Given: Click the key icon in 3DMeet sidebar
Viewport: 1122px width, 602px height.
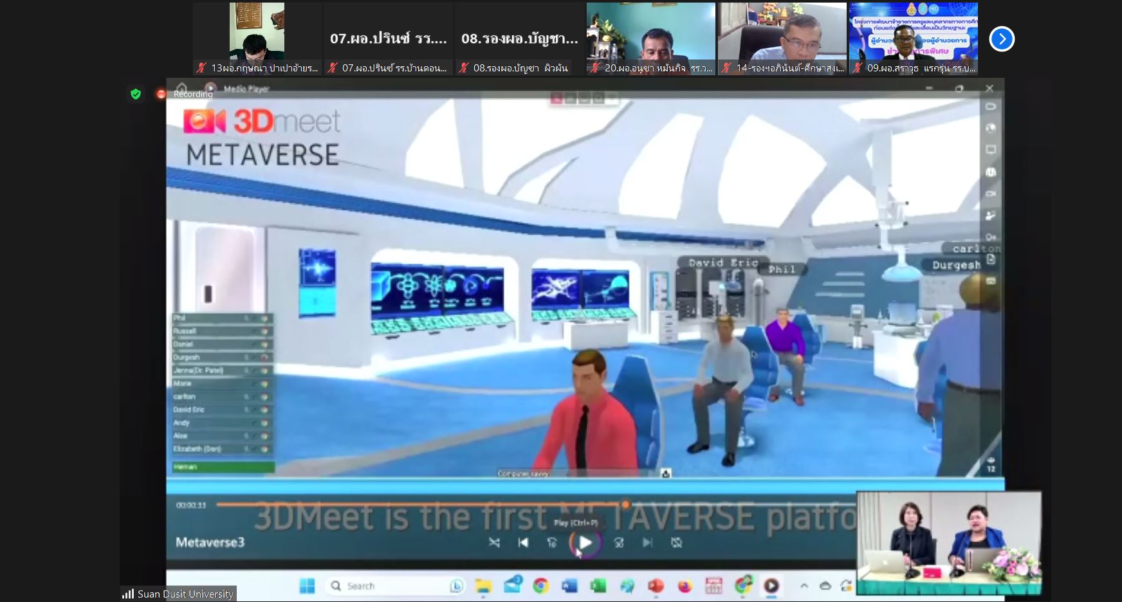Looking at the screenshot, I should (991, 237).
